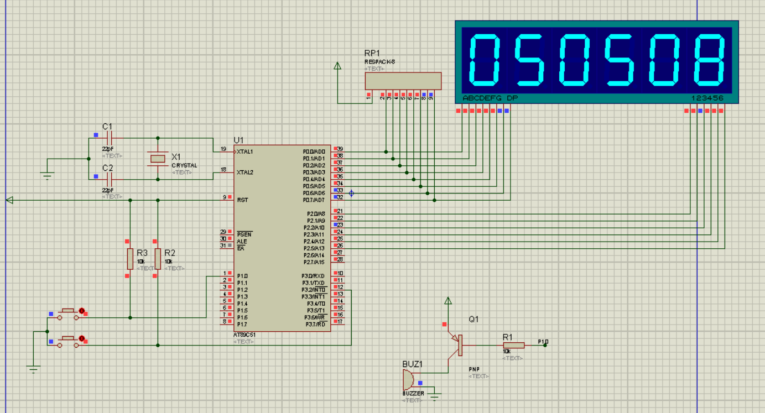Click the P3.2/INT0 pin label

(314, 290)
